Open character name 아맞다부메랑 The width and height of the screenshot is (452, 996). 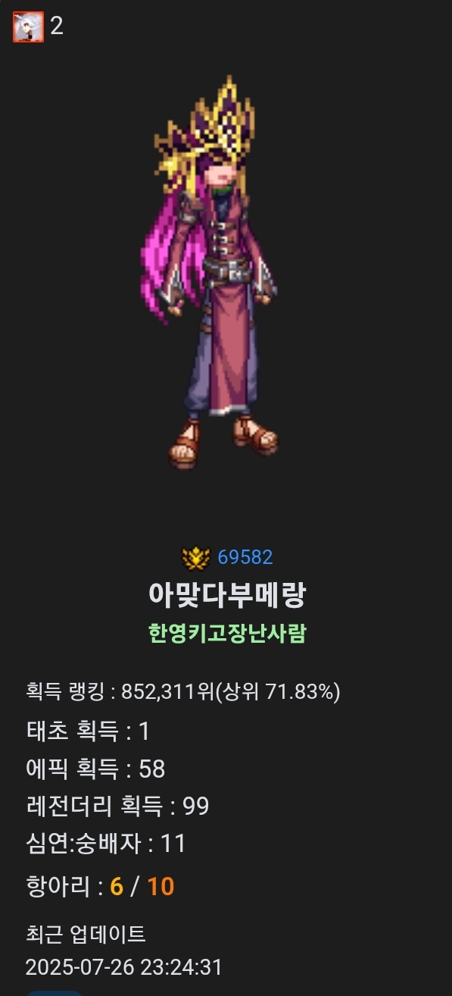point(226,595)
